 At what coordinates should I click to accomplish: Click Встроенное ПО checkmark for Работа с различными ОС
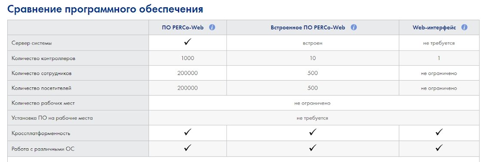(313, 148)
